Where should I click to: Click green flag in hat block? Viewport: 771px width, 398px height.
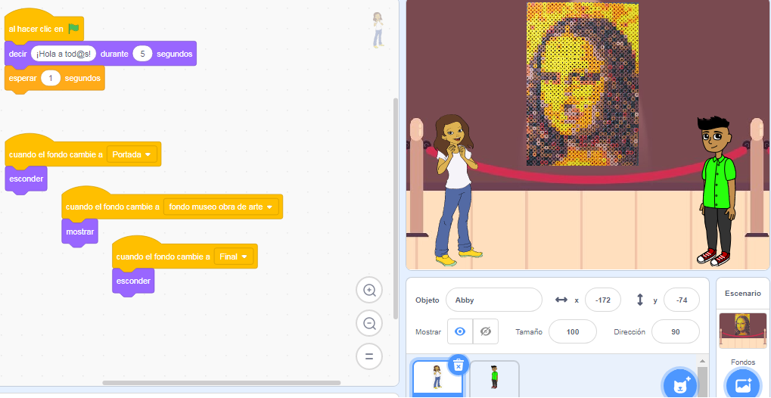point(73,29)
